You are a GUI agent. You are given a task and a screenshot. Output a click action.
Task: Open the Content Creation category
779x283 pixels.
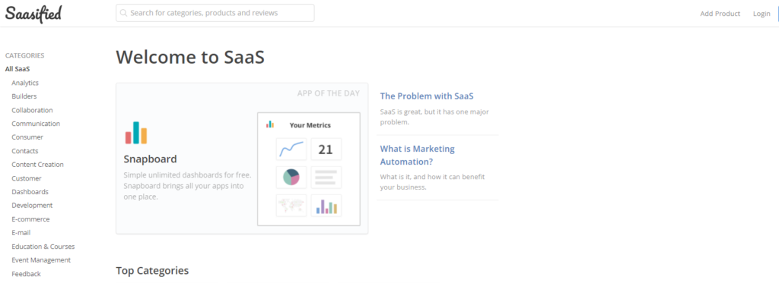tap(37, 165)
